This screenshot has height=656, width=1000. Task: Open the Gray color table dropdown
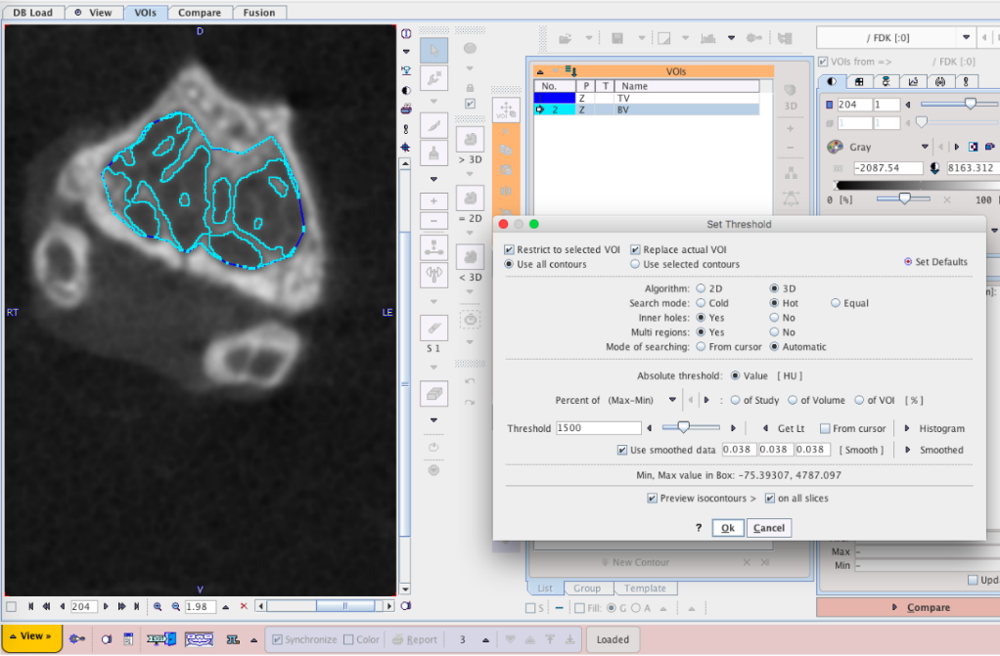925,148
